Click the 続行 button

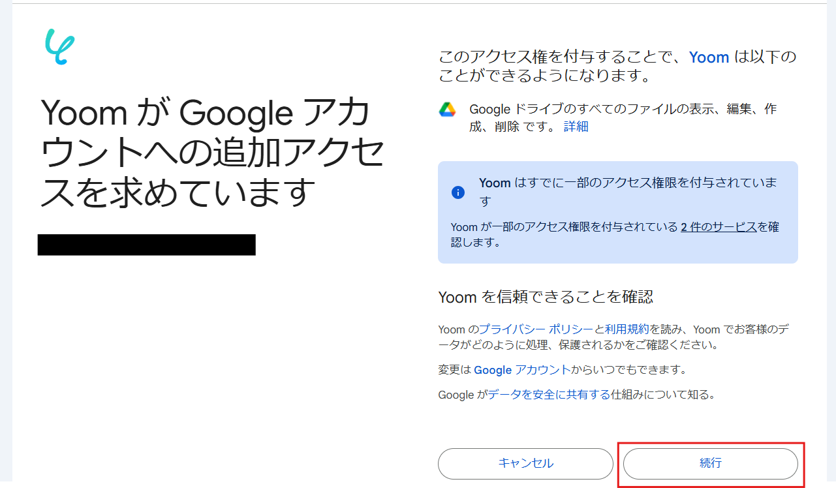711,464
